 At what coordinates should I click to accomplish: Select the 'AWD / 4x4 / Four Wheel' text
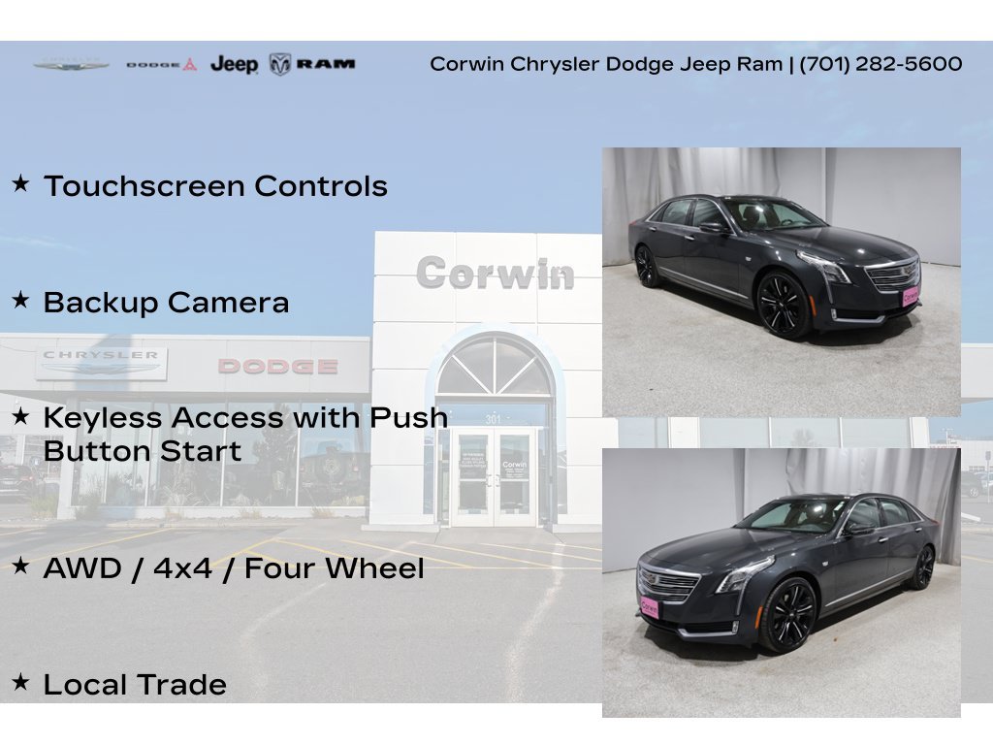click(234, 568)
